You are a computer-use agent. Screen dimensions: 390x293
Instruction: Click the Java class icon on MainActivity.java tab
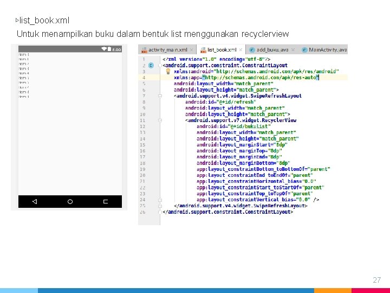[x=304, y=50]
